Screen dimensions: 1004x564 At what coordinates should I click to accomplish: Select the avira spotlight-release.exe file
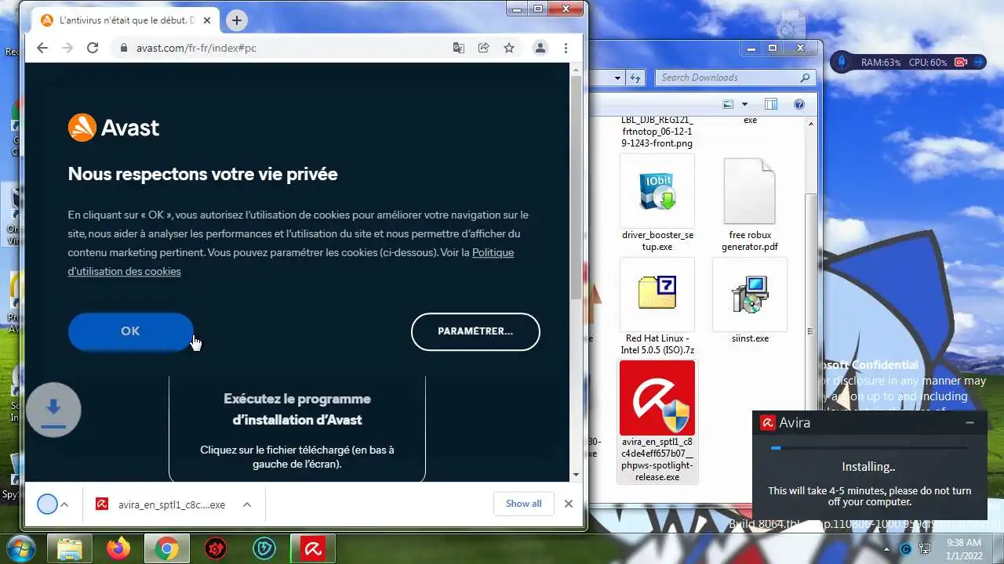[657, 421]
